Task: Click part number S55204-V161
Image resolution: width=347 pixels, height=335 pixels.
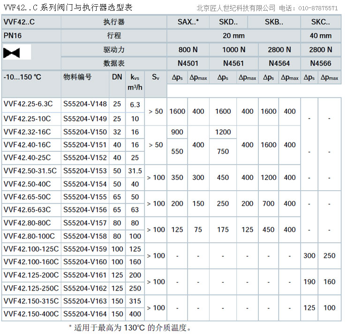Action: 85,275
